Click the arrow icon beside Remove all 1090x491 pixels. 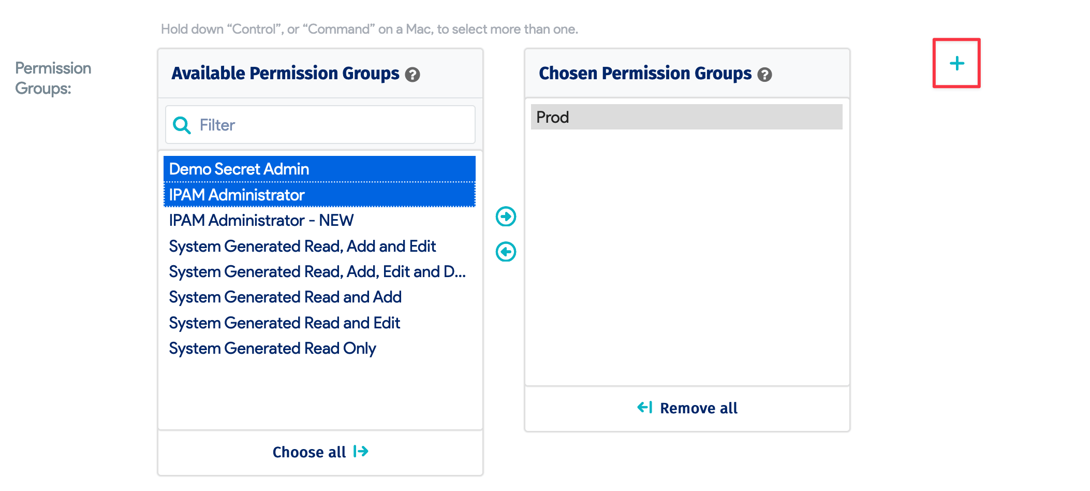645,408
